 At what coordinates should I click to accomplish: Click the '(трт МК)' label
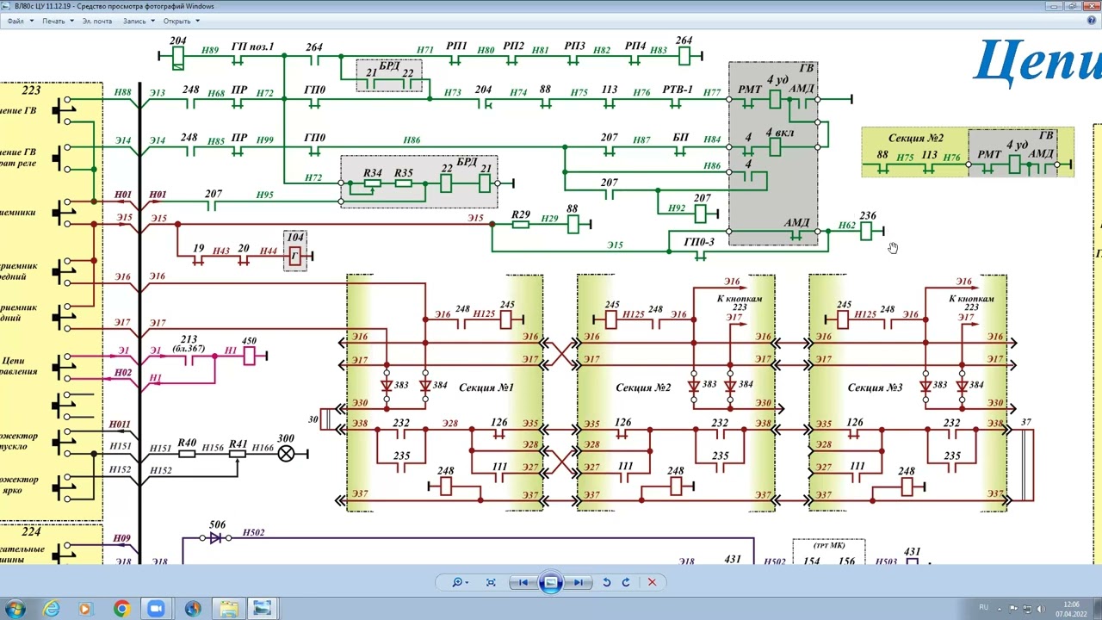(x=830, y=545)
